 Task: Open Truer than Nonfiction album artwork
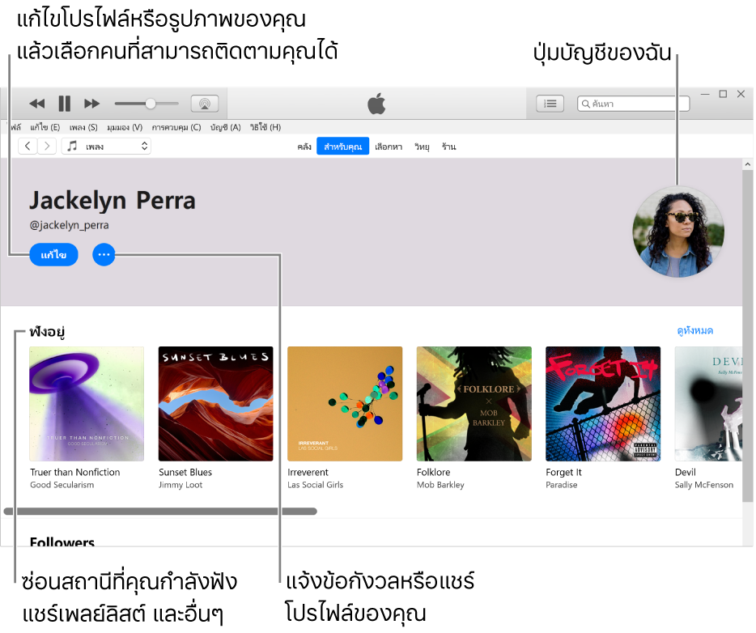click(87, 404)
